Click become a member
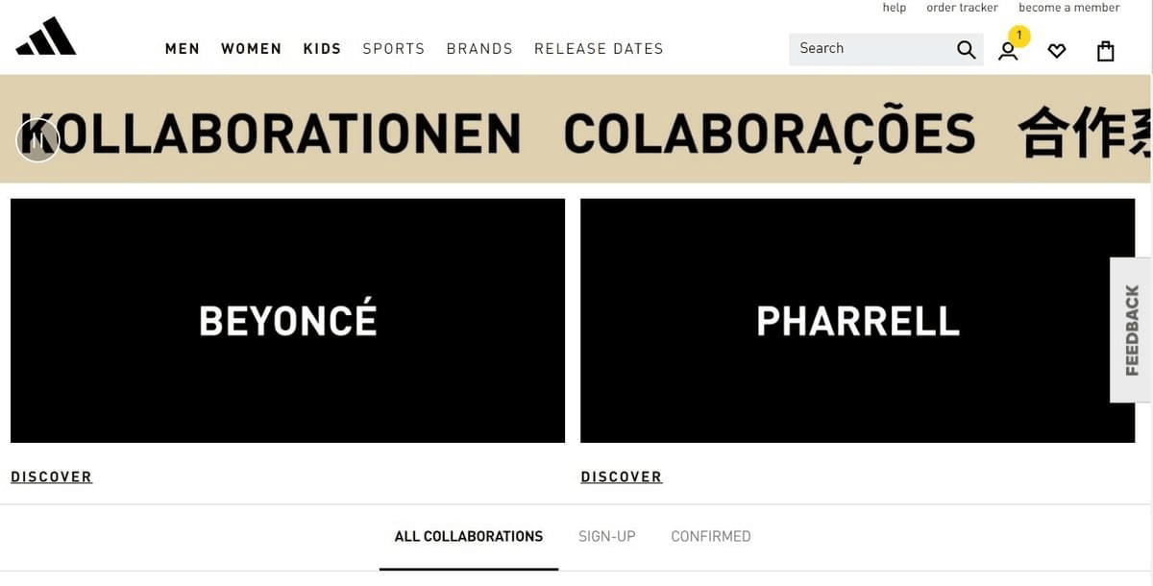The height and width of the screenshot is (586, 1153). point(1068,7)
